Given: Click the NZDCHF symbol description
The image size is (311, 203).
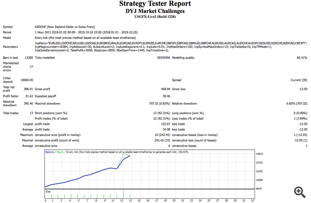Looking at the screenshot, I should 65,27.
